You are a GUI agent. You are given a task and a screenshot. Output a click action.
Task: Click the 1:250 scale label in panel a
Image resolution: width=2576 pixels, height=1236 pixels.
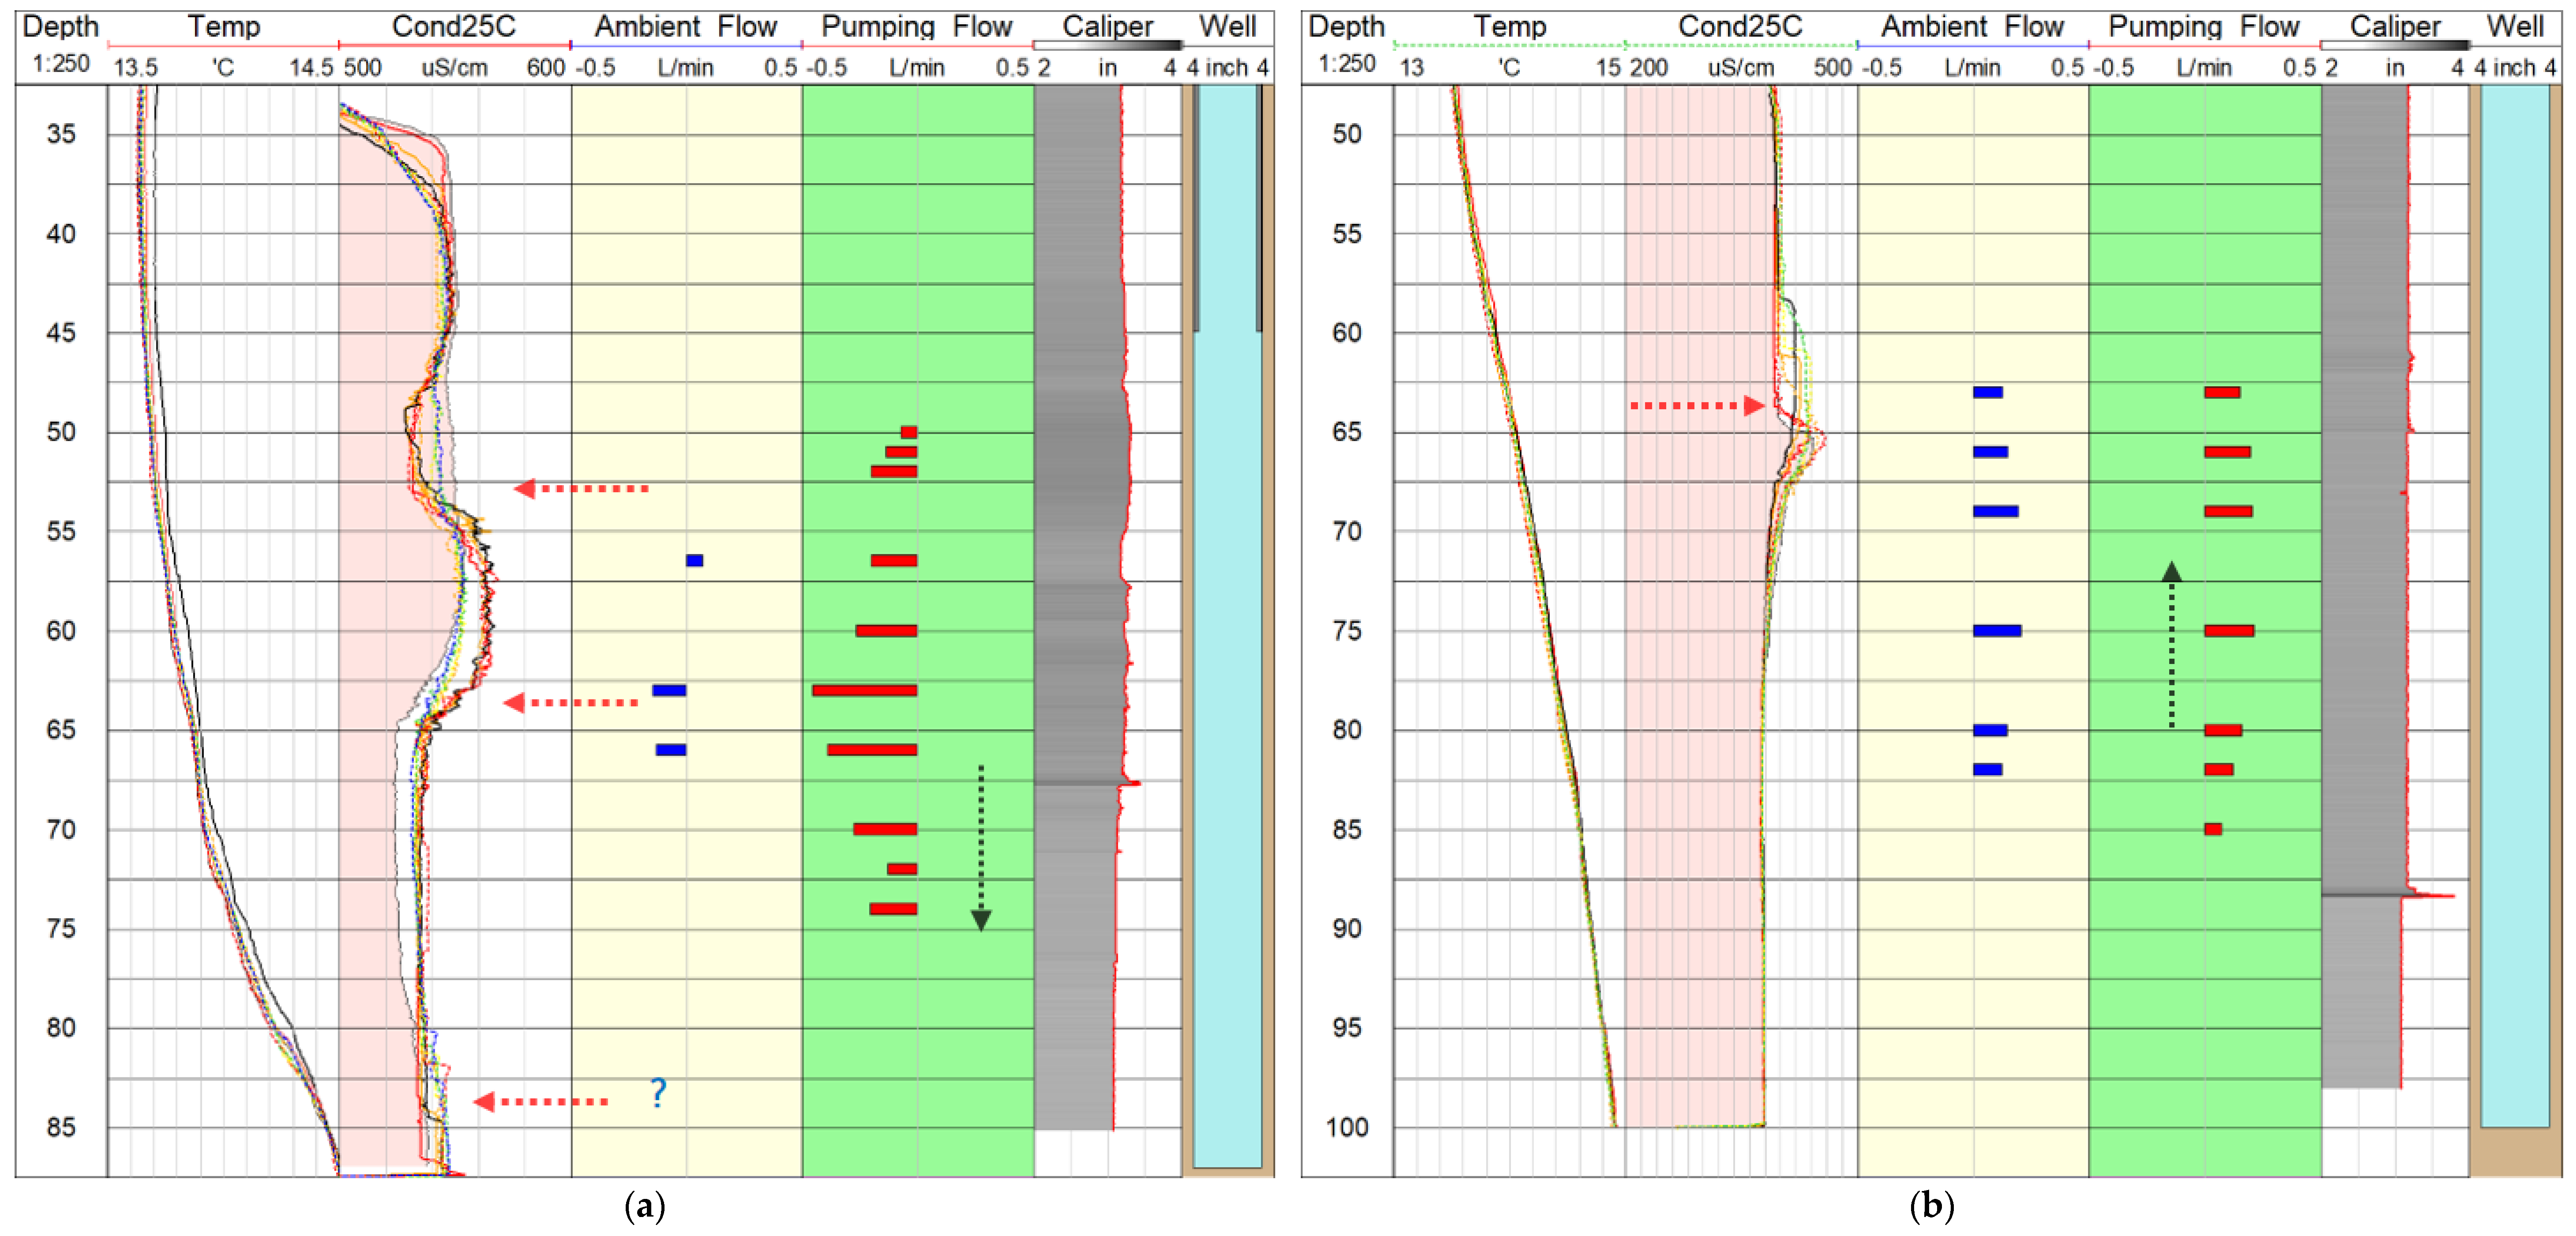tap(60, 64)
